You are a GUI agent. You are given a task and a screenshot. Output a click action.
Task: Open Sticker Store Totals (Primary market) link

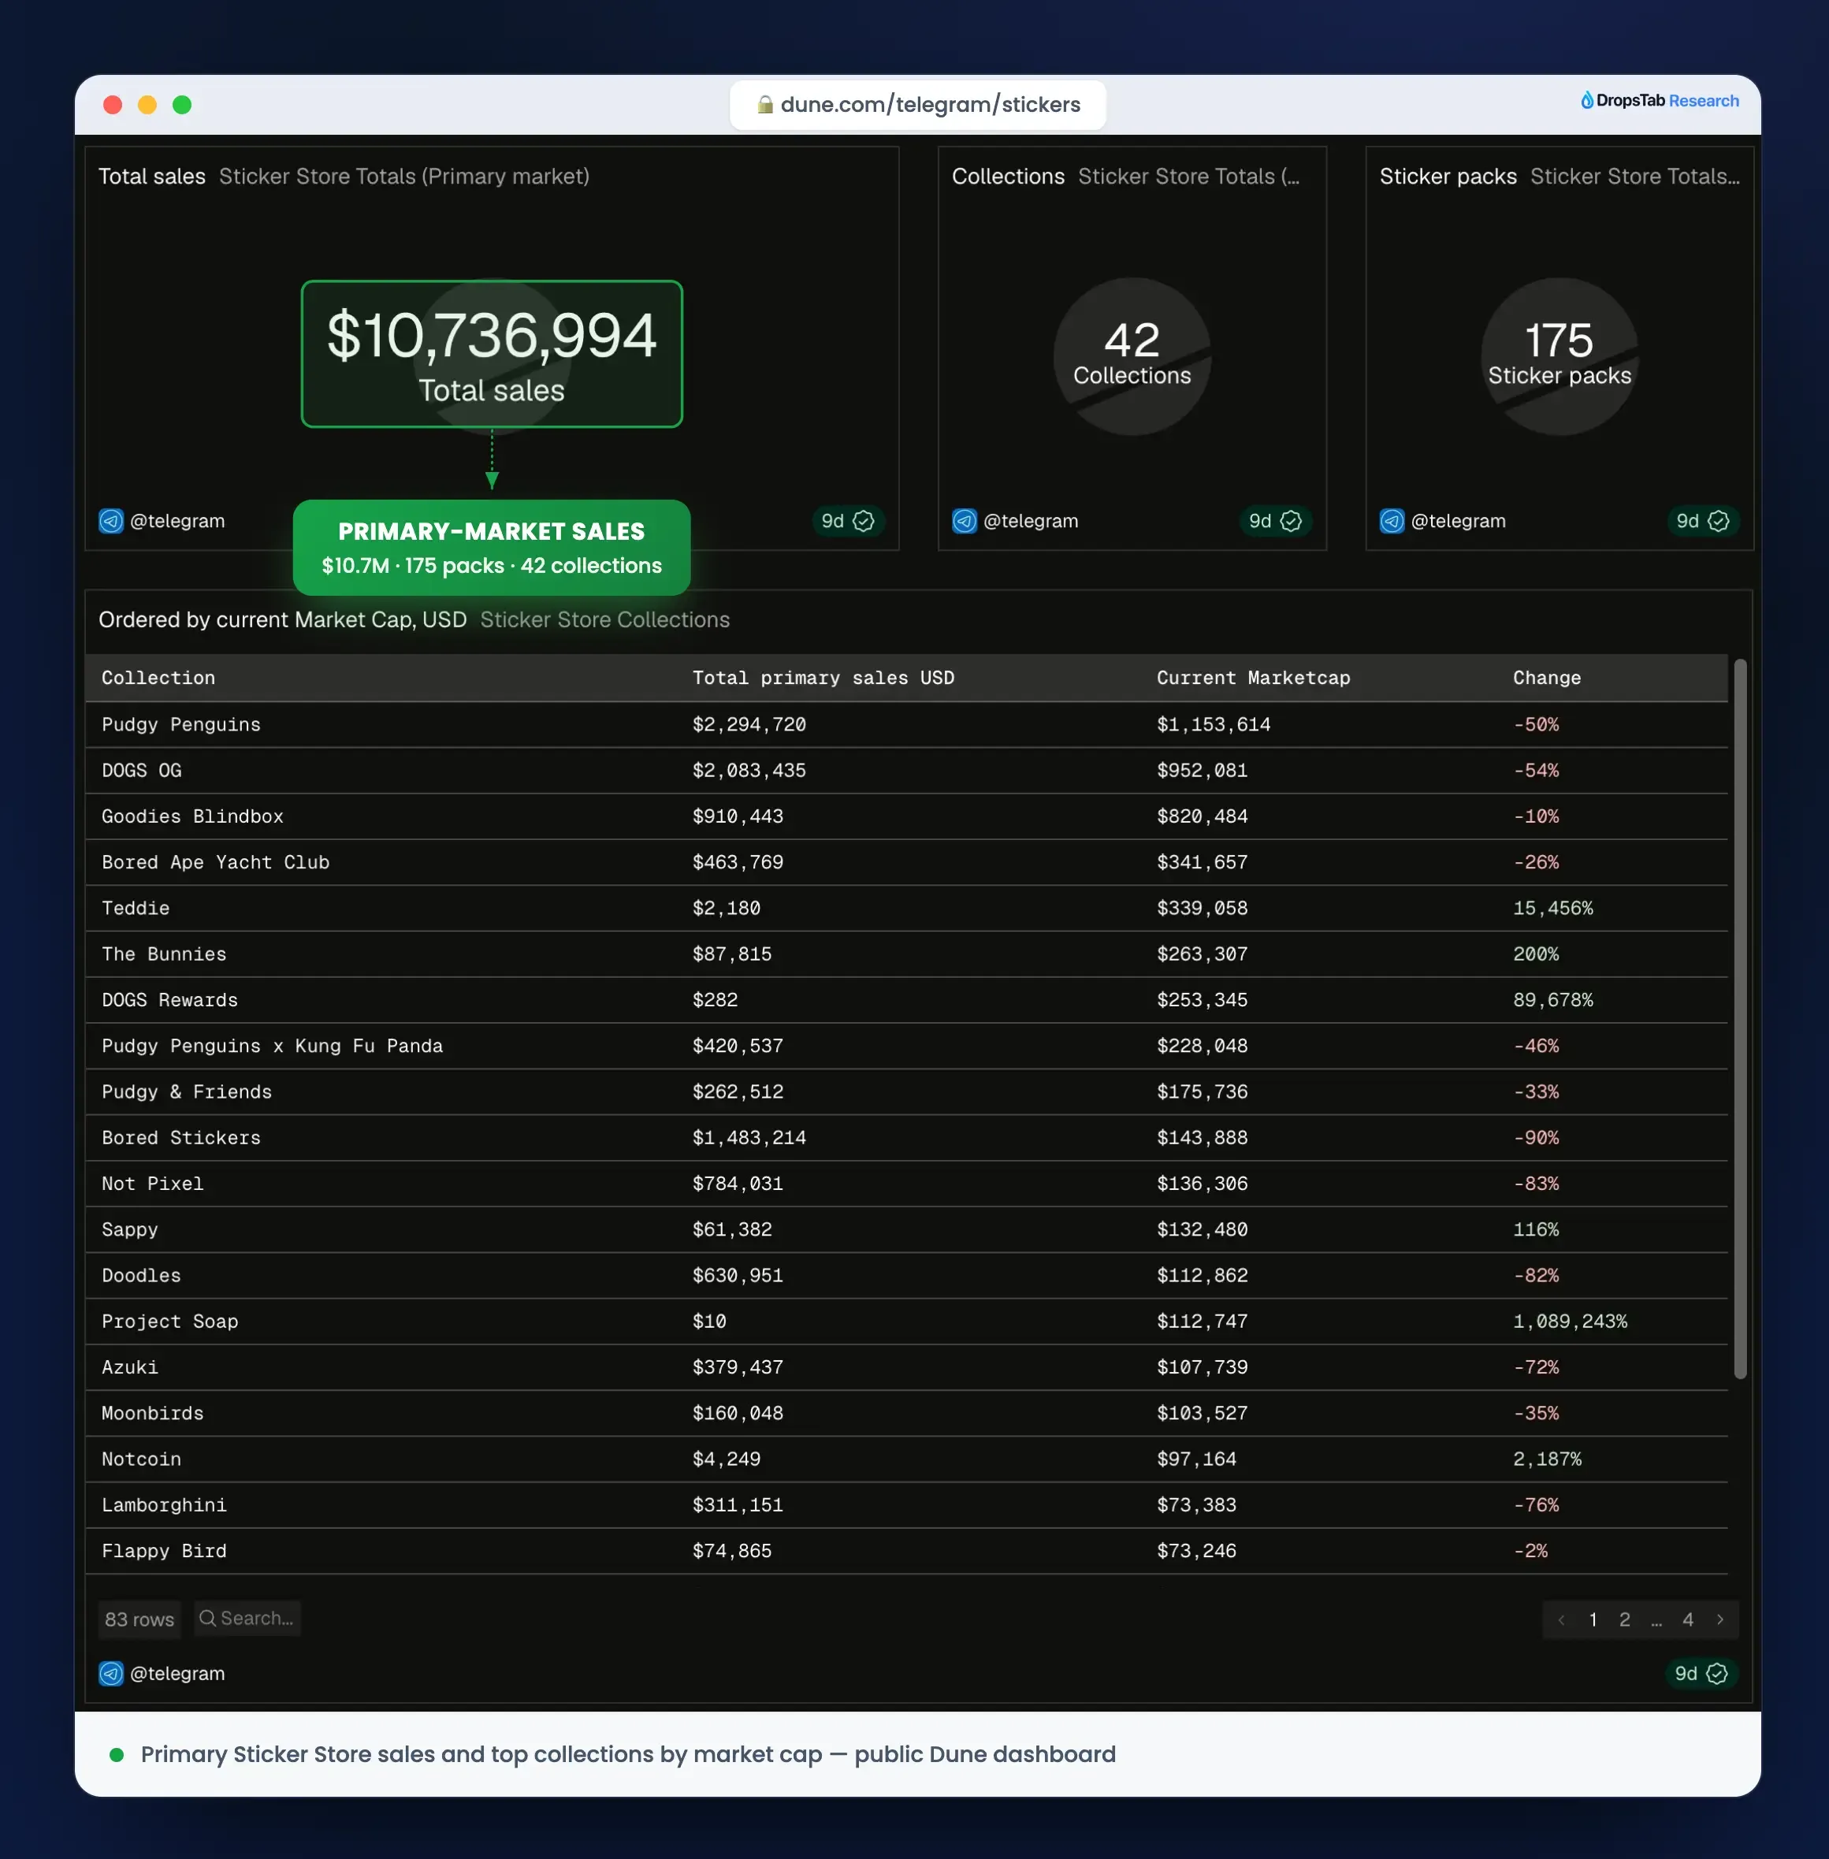point(404,176)
